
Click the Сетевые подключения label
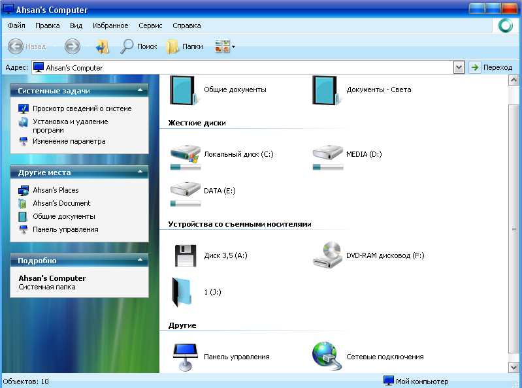(385, 357)
